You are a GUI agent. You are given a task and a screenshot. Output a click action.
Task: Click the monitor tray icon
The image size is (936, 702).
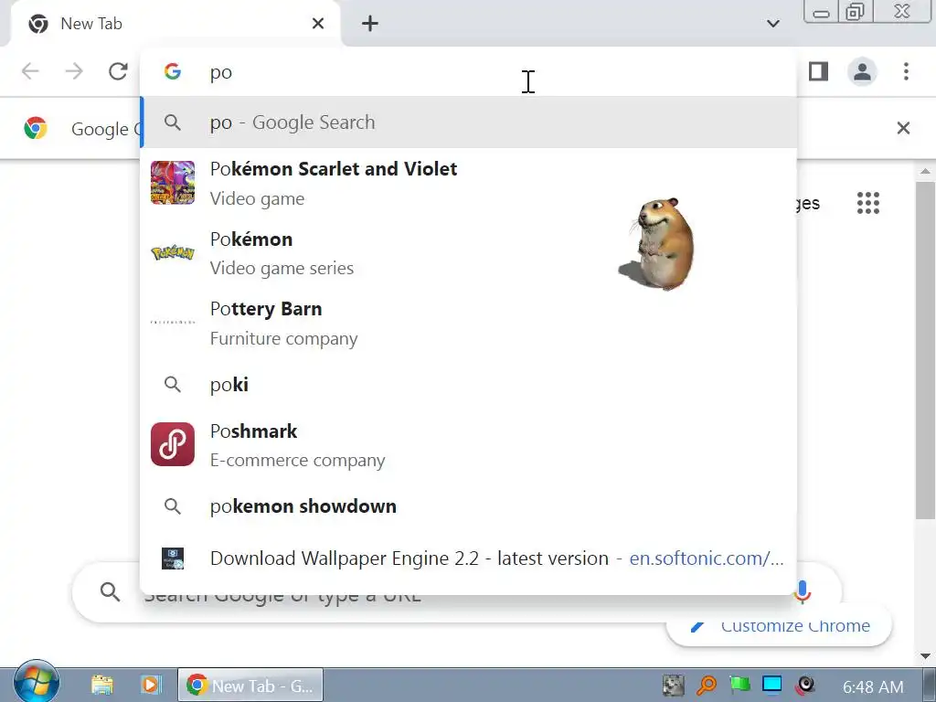point(771,684)
